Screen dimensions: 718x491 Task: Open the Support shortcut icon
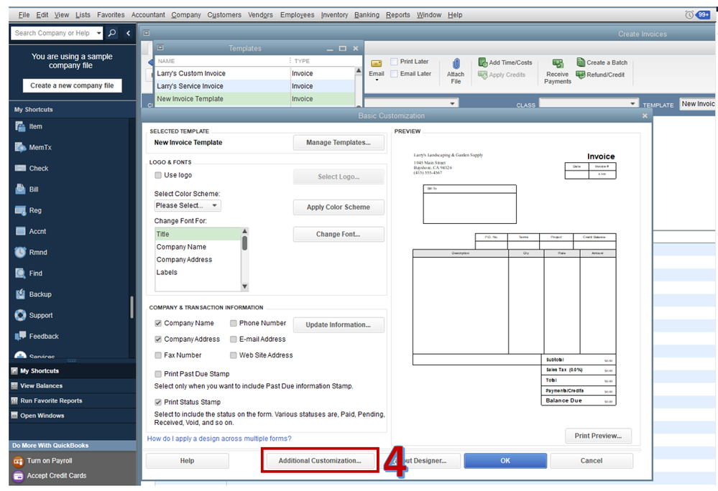pyautogui.click(x=20, y=315)
